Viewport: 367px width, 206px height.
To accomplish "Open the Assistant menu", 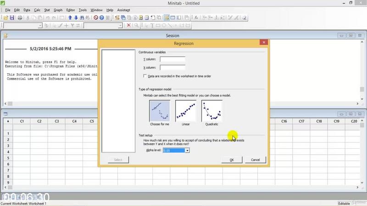I will click(x=123, y=10).
